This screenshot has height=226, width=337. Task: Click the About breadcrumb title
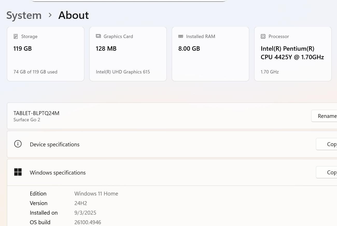tap(74, 15)
